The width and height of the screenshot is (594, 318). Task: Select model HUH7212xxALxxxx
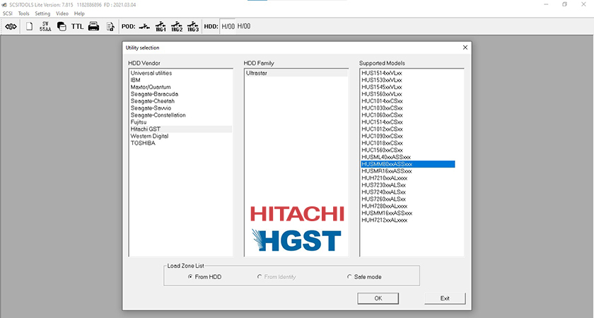[408, 220]
